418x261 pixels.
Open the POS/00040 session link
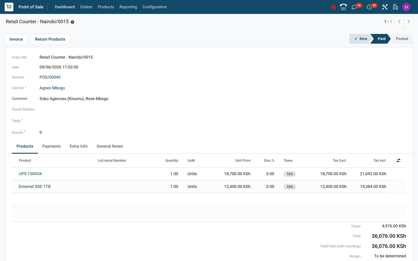pyautogui.click(x=50, y=77)
